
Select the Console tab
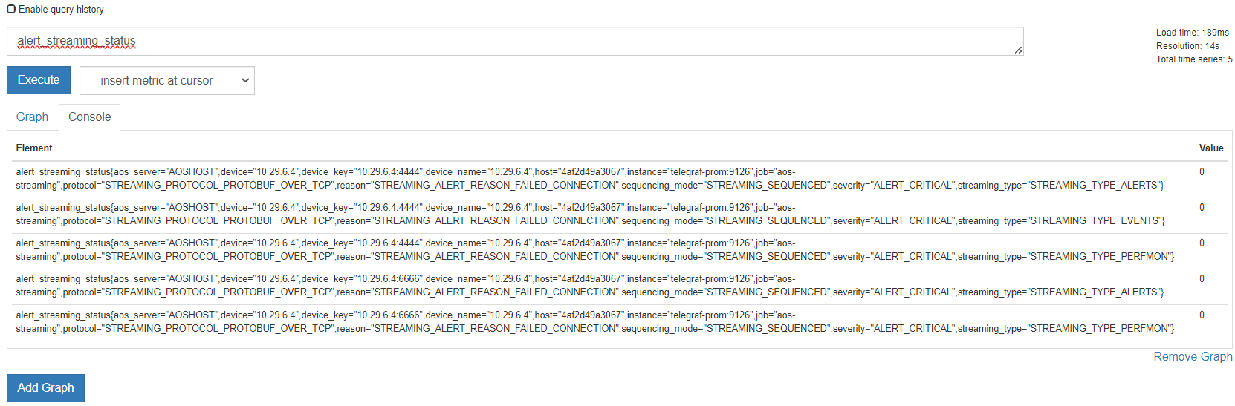(x=89, y=117)
